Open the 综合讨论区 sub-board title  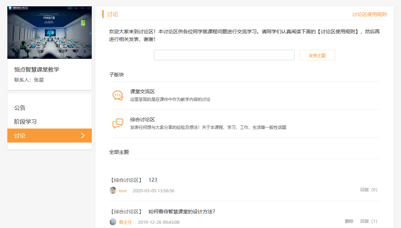pos(142,119)
